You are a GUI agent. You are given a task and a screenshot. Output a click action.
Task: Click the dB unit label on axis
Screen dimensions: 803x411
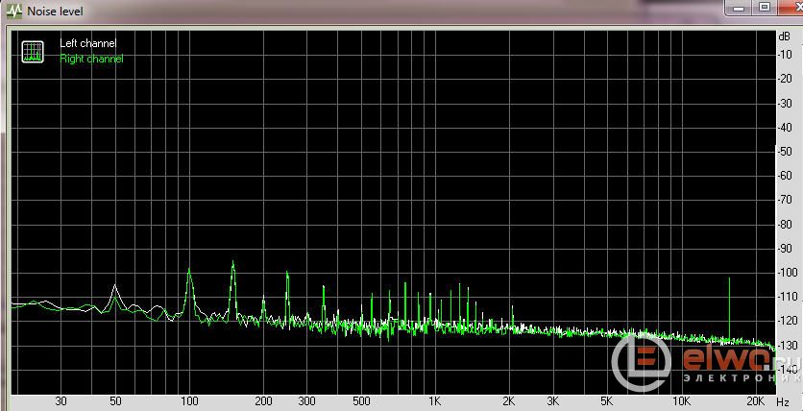click(785, 36)
